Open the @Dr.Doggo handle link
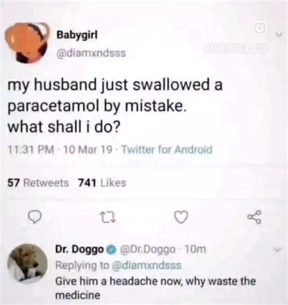288x305 pixels. tap(149, 249)
